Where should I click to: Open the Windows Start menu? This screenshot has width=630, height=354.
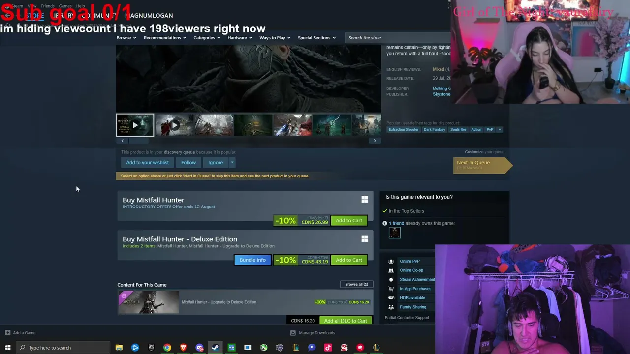click(x=7, y=348)
